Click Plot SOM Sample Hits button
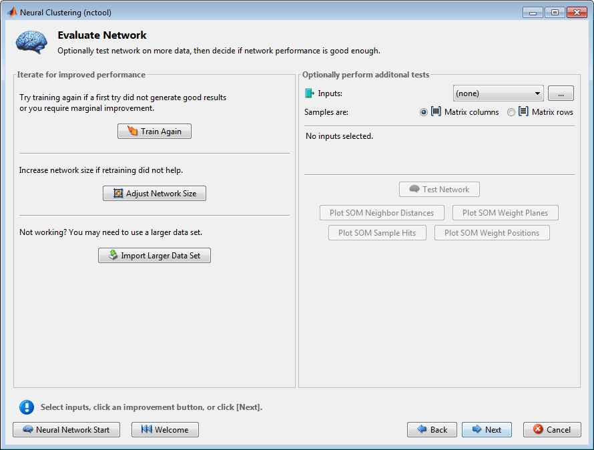 (377, 233)
